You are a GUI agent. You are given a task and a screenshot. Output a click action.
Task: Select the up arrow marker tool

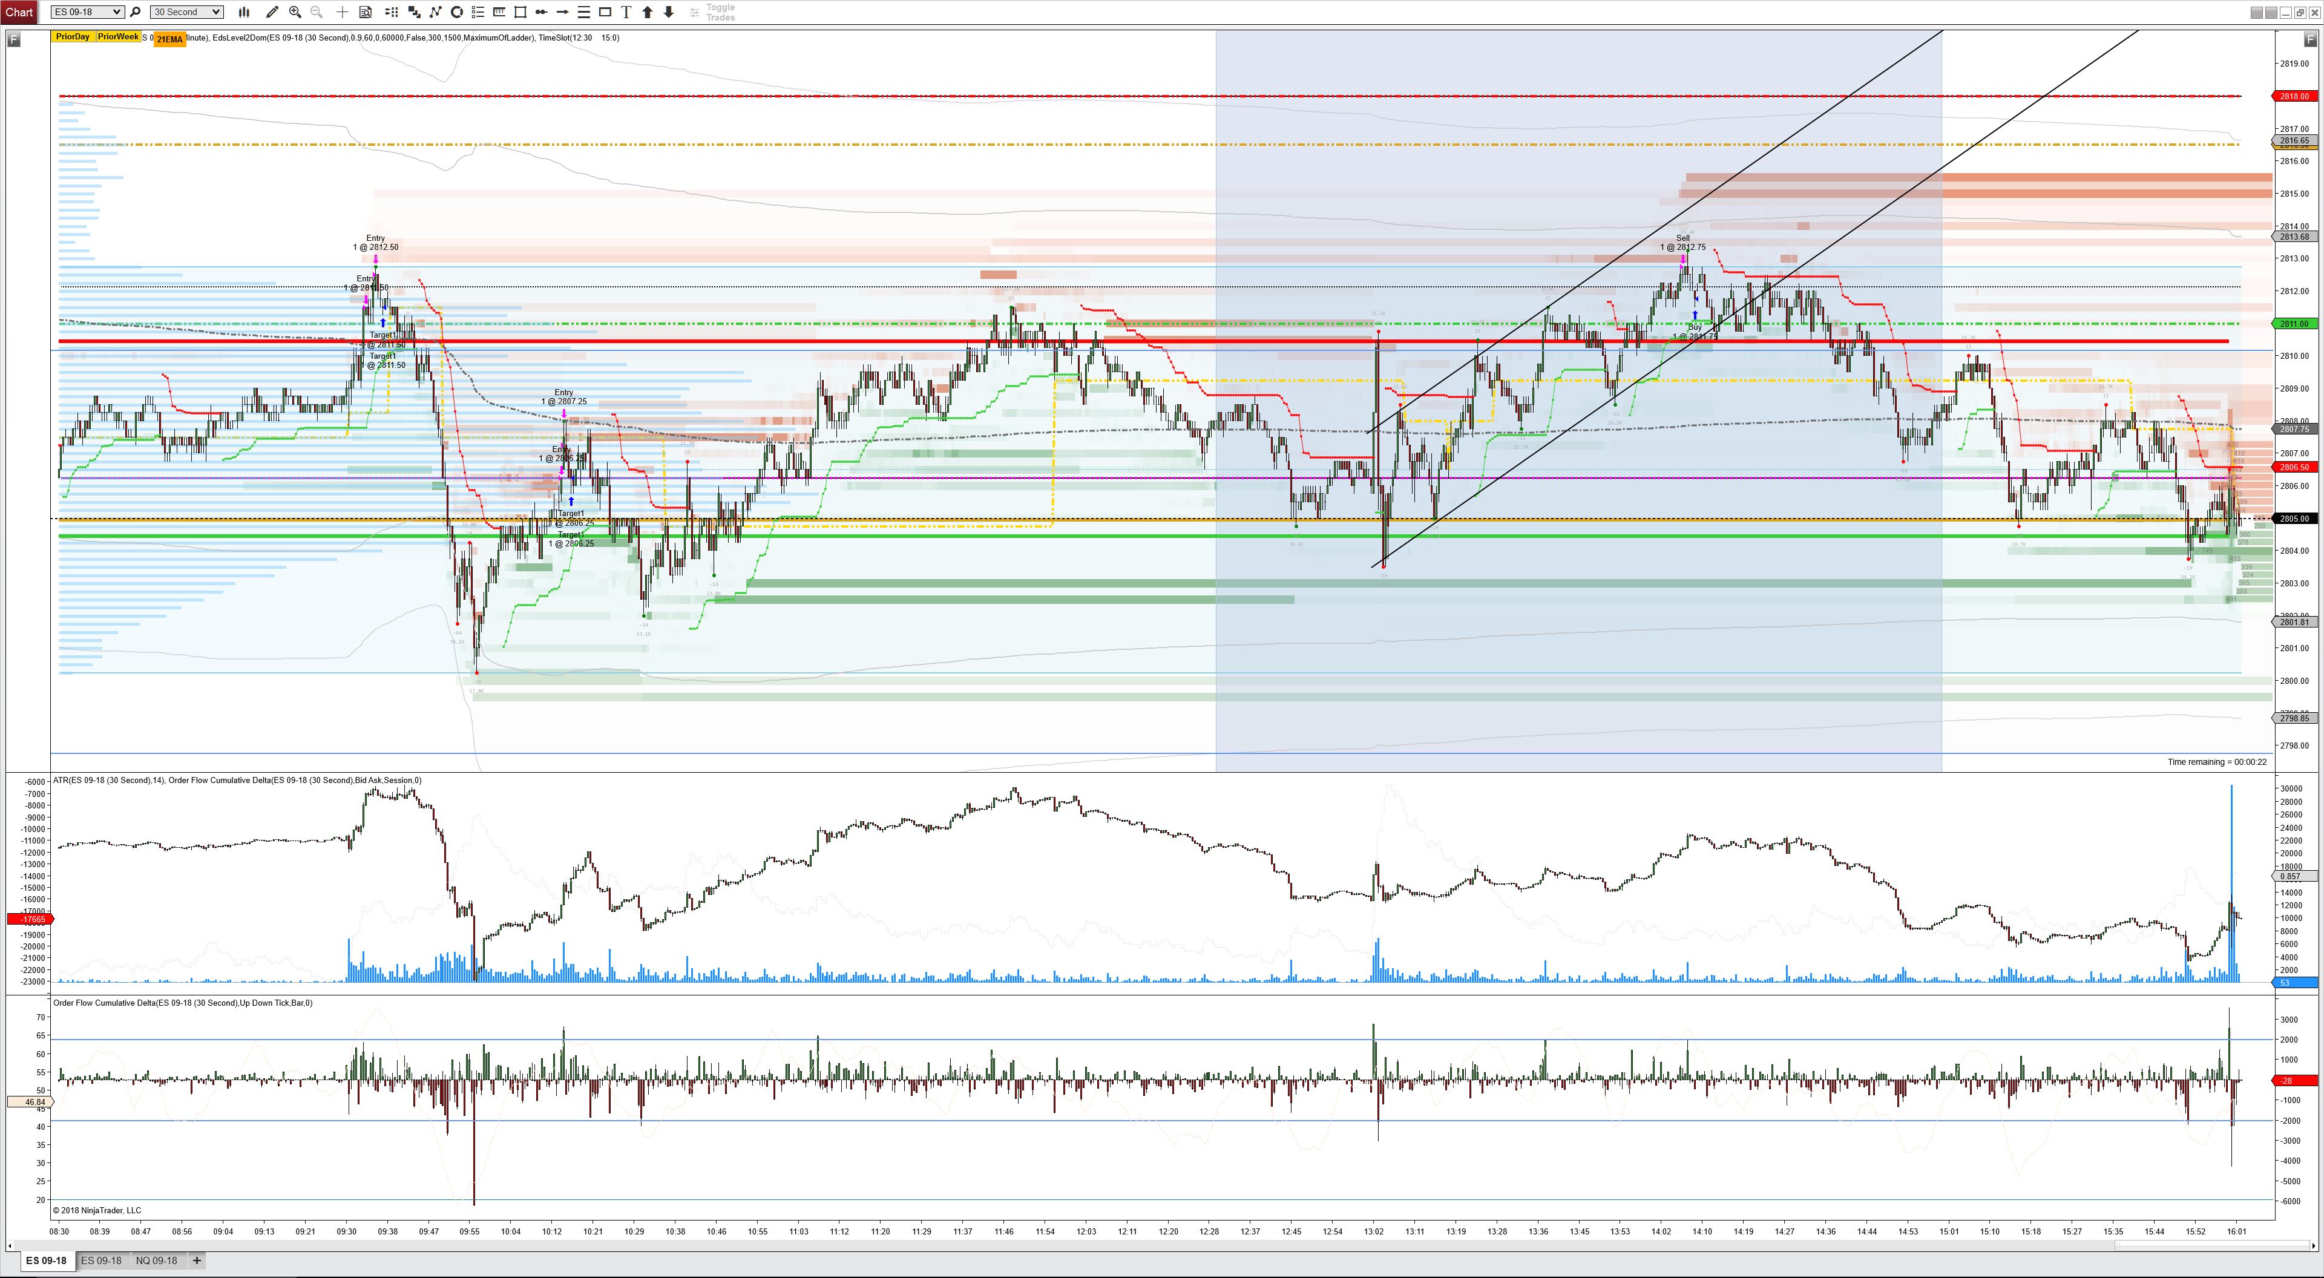click(x=647, y=11)
